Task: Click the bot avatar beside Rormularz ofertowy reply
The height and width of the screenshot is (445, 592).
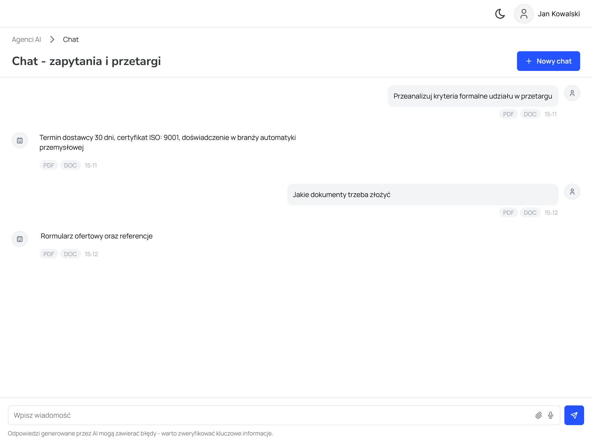Action: point(20,239)
